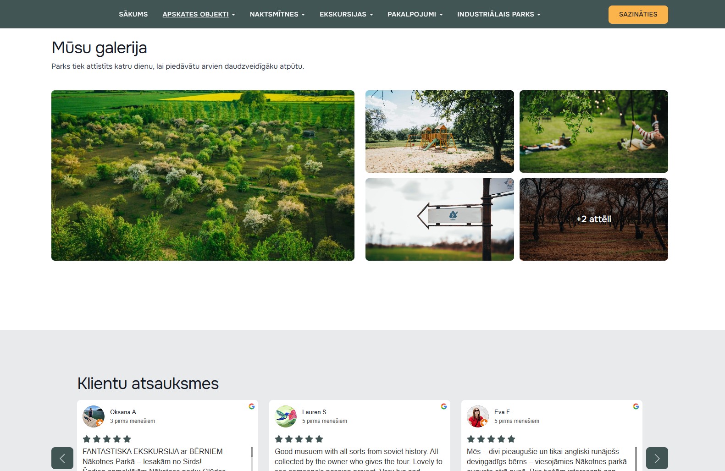725x471 pixels.
Task: Open the +2 attēli gallery overlay
Action: coord(593,219)
